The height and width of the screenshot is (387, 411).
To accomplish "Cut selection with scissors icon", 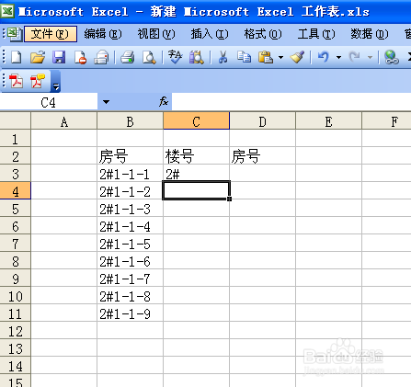I will [x=223, y=57].
